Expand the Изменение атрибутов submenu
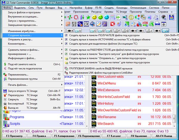 click(x=33, y=31)
